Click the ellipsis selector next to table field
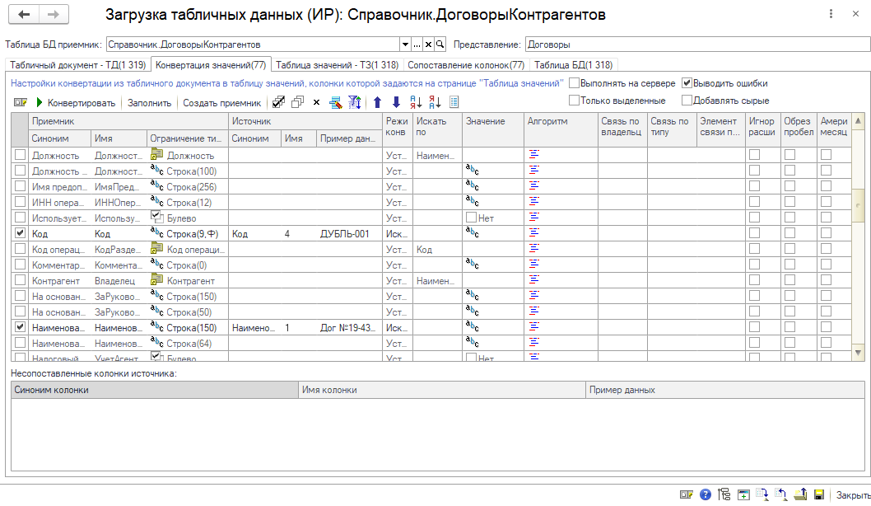The width and height of the screenshot is (871, 506). point(417,45)
